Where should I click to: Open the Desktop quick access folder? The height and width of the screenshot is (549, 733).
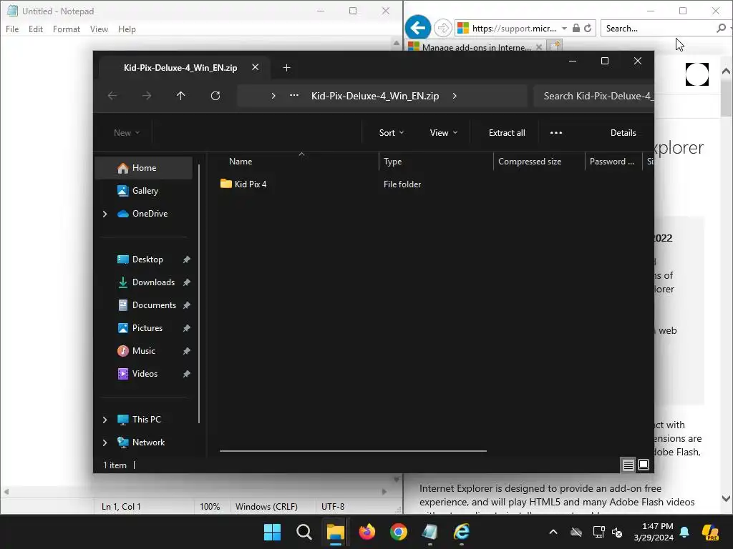point(147,259)
